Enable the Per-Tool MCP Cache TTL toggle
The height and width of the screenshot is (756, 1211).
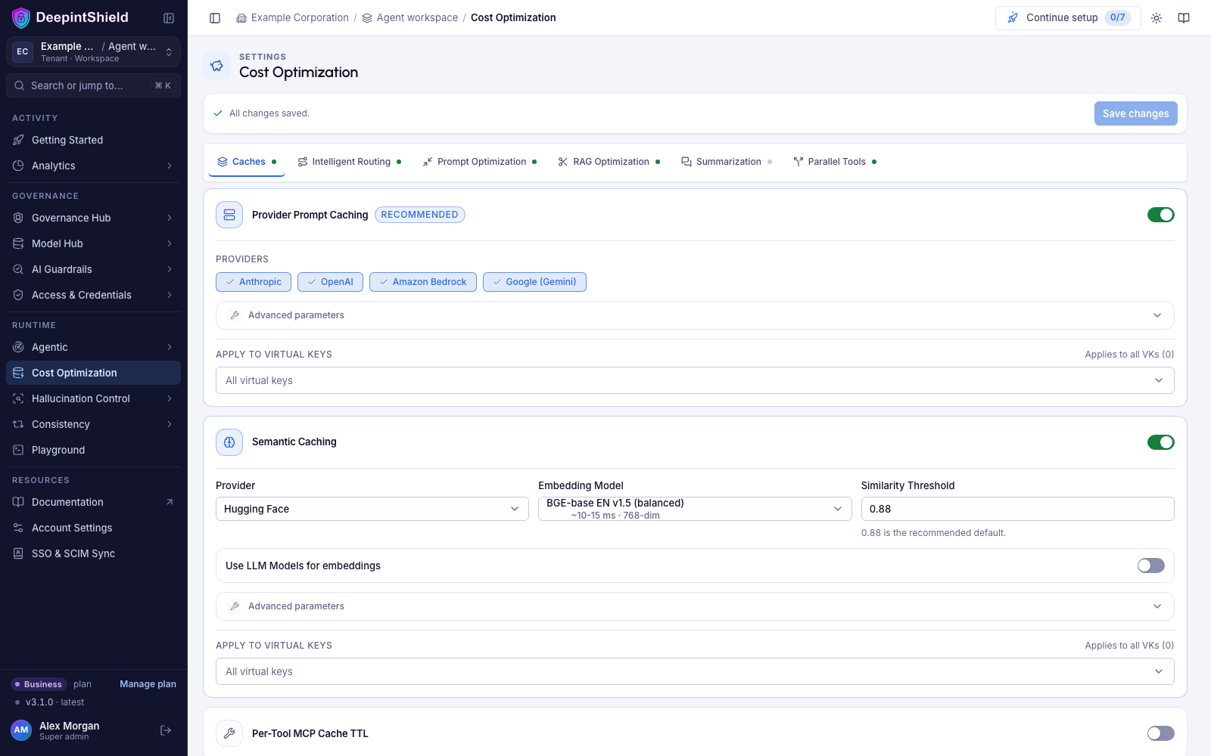[x=1160, y=733]
